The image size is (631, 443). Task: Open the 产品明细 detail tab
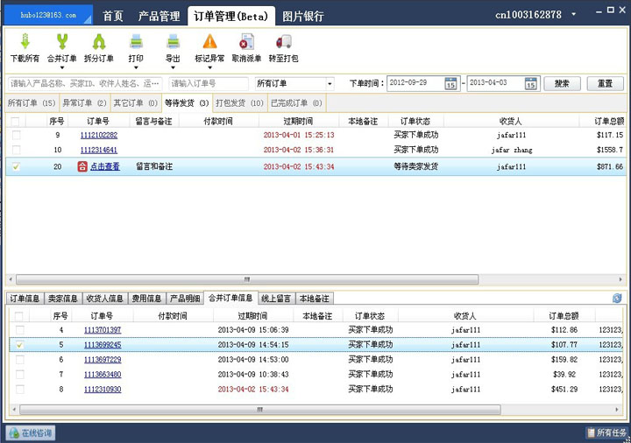(x=185, y=299)
